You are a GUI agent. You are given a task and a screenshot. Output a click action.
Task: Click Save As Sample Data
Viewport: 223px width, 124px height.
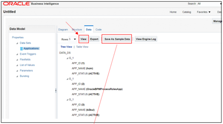tap(117, 39)
